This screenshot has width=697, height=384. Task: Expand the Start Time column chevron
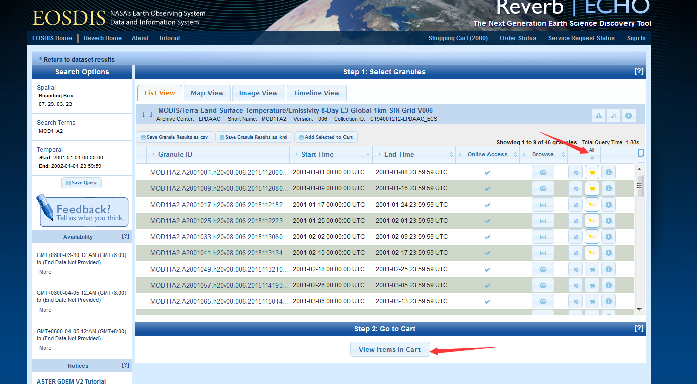click(x=296, y=154)
